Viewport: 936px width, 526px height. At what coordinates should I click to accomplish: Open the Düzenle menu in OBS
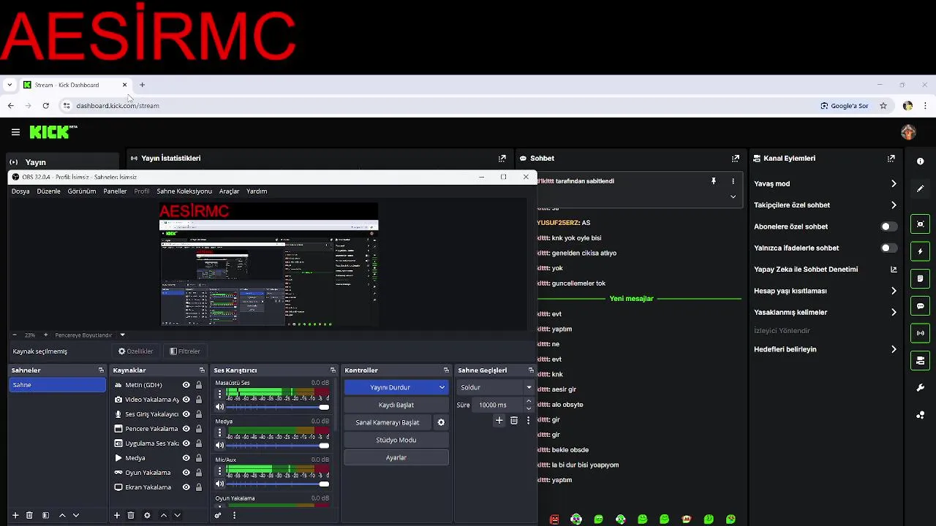(48, 191)
